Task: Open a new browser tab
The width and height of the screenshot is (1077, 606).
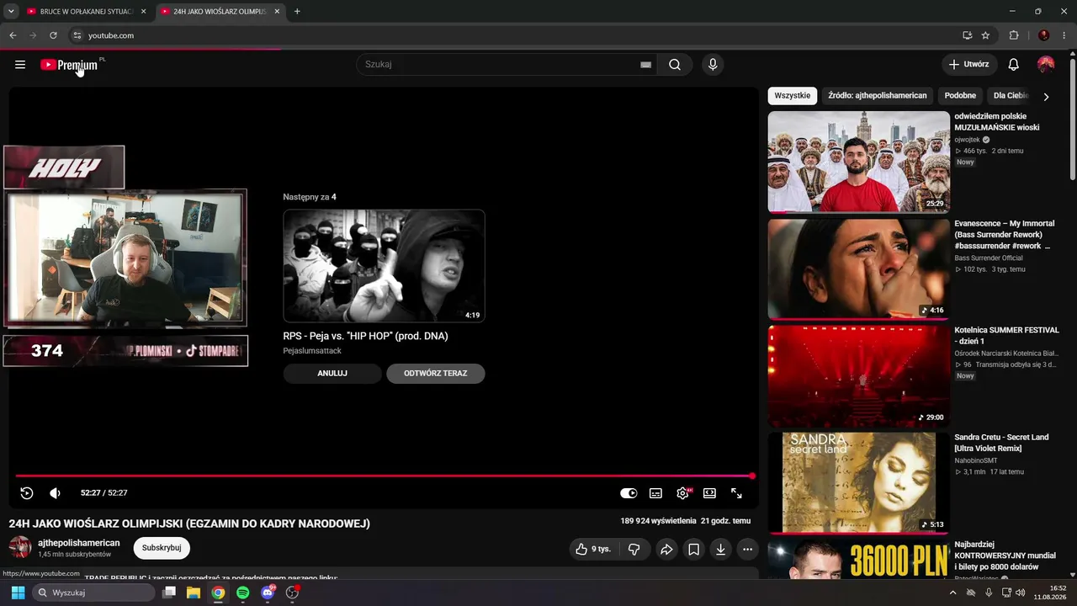Action: [x=297, y=12]
